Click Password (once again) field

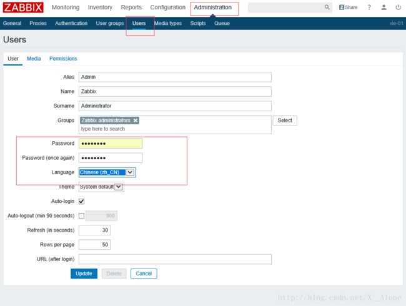[111, 158]
